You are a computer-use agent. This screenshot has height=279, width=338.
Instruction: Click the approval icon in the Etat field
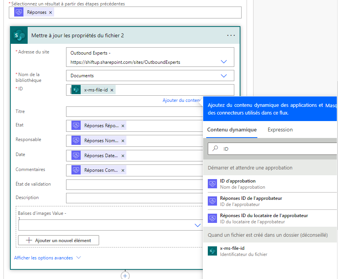click(x=76, y=126)
